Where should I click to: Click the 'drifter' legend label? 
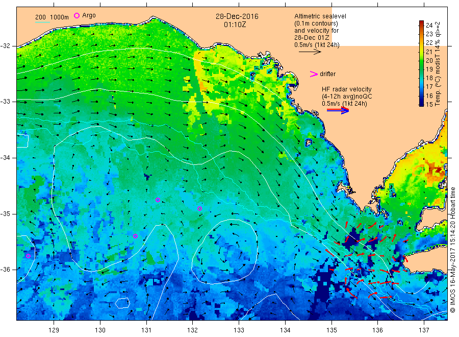pyautogui.click(x=327, y=74)
